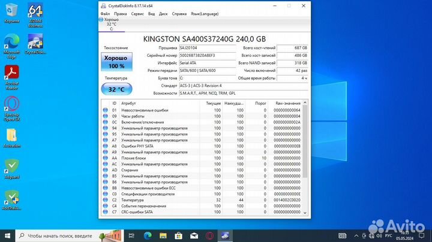432x242 pixels.
Task: Click transfer mode field SATA/600 | SATA/600
Action: coord(208,71)
